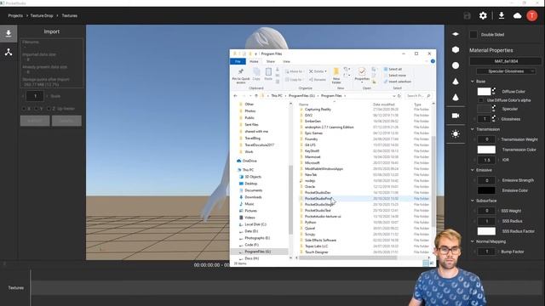Click the cloud sync icon in top bar

coord(517,15)
